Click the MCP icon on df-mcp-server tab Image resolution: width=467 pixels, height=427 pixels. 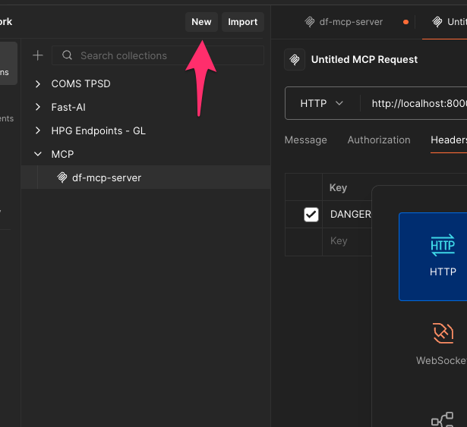310,22
